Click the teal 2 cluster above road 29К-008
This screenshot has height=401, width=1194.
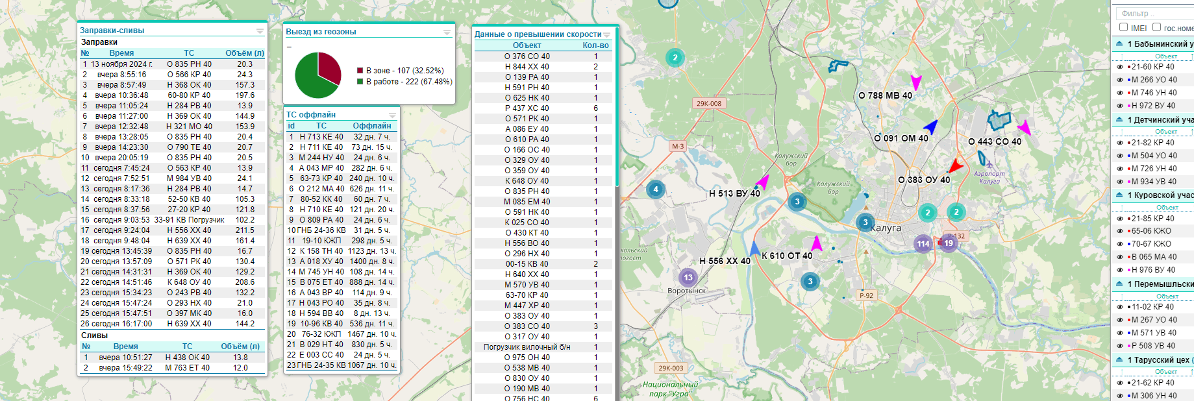pos(675,58)
